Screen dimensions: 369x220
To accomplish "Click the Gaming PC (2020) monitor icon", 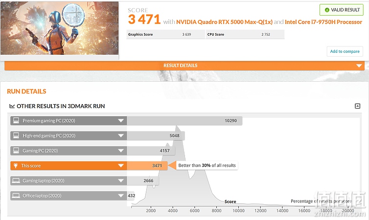I will [x=16, y=151].
